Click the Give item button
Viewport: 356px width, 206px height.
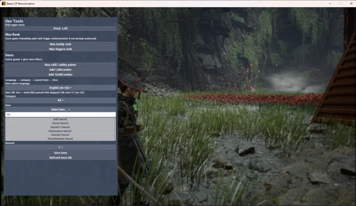(61, 153)
